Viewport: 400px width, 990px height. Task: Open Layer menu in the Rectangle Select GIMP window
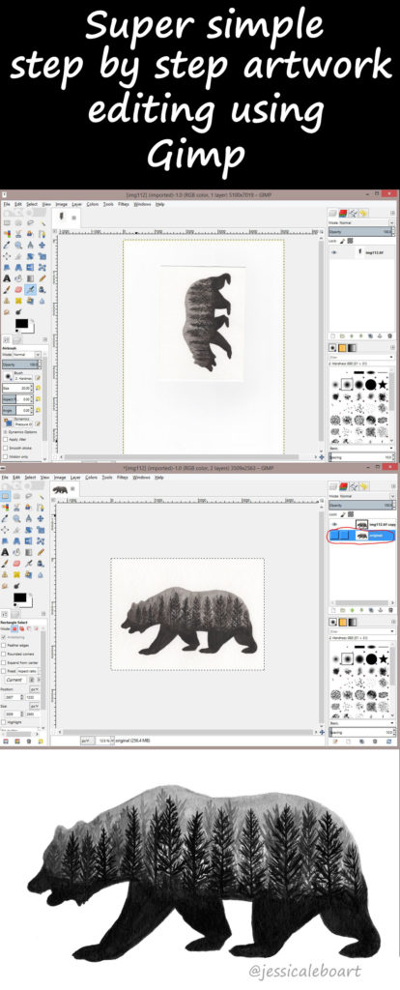tap(76, 478)
